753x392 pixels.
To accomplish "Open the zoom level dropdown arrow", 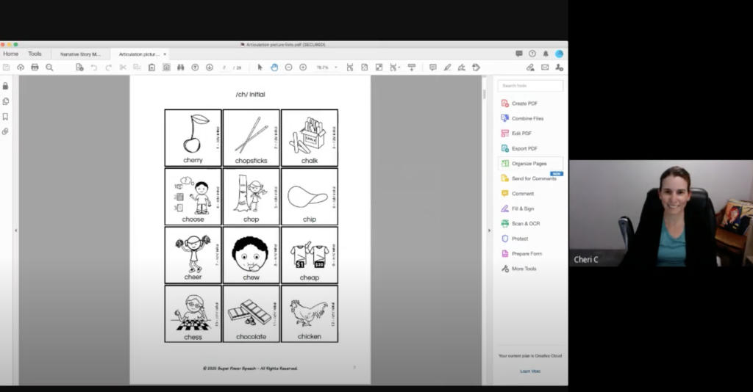I will click(335, 68).
